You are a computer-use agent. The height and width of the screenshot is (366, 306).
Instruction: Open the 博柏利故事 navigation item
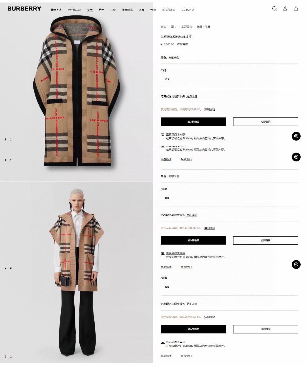coord(169,10)
